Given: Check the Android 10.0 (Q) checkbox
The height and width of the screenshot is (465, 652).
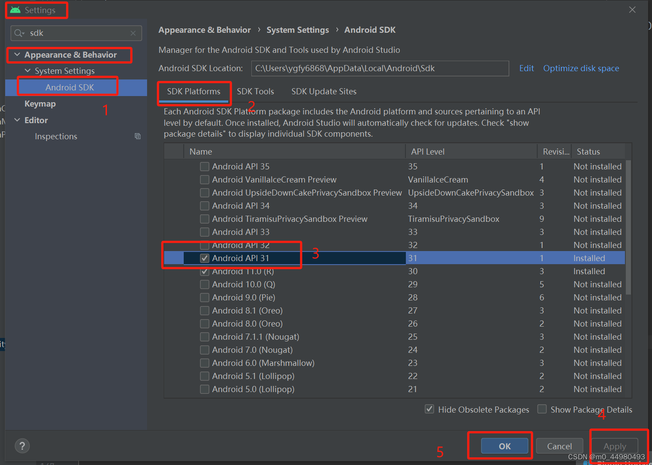Looking at the screenshot, I should (204, 284).
